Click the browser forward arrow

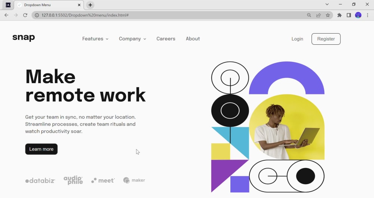tap(16, 15)
